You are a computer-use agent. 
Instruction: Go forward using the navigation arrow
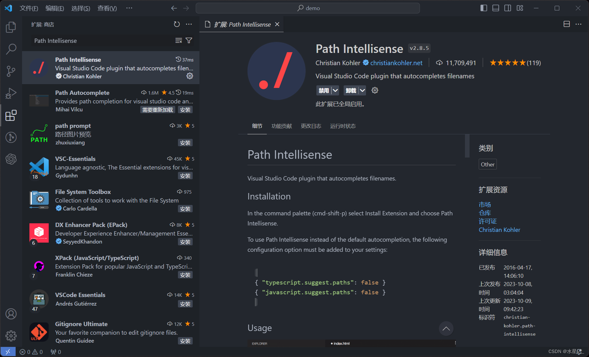(186, 8)
